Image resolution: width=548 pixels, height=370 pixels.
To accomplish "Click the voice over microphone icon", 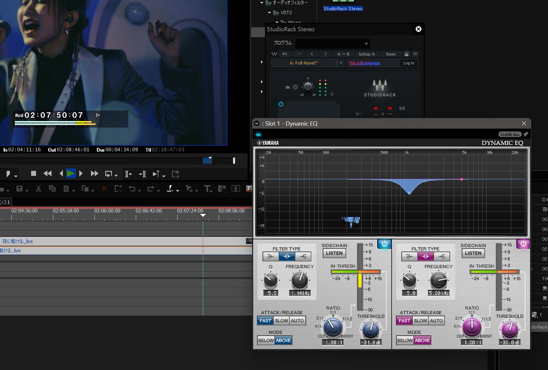I will (x=236, y=189).
